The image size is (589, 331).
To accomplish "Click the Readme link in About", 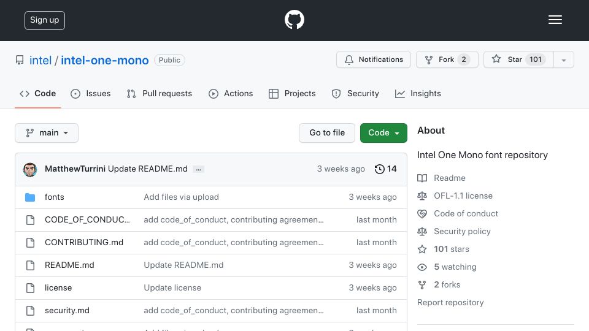I will [450, 178].
